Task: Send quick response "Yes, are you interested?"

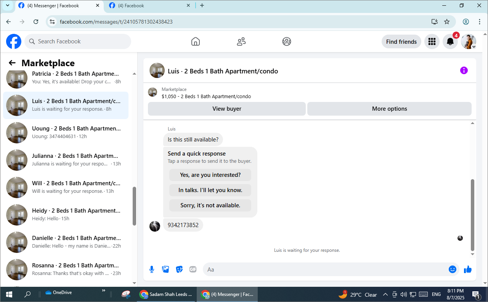Action: (x=210, y=175)
